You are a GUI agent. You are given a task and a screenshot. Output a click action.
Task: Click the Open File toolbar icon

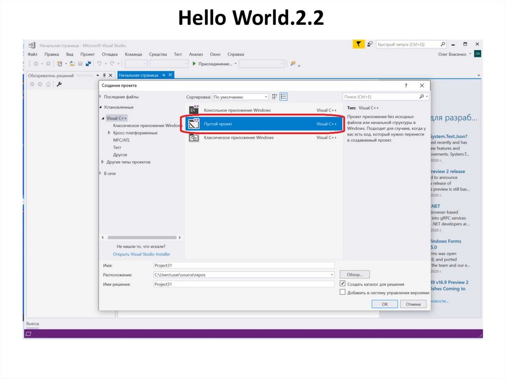coord(72,64)
